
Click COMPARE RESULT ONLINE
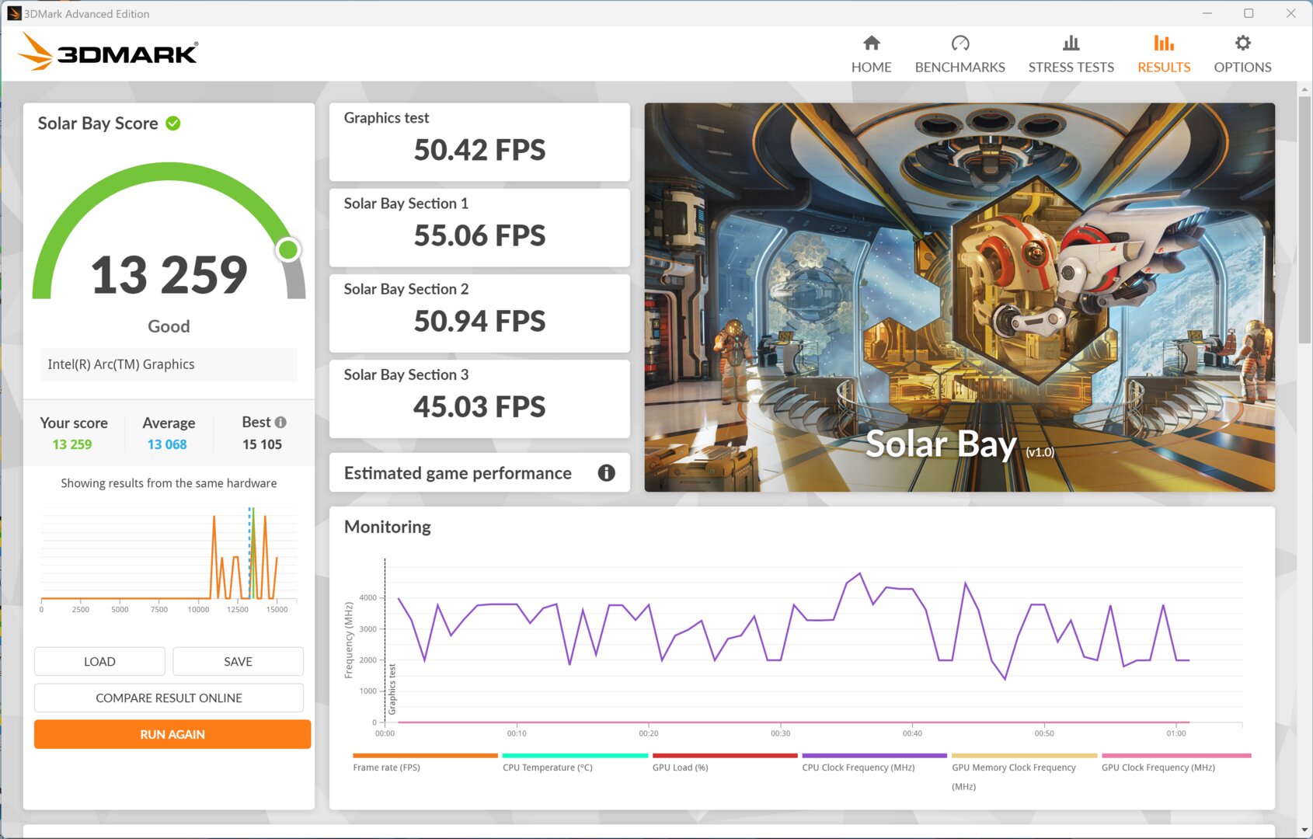[x=169, y=698]
